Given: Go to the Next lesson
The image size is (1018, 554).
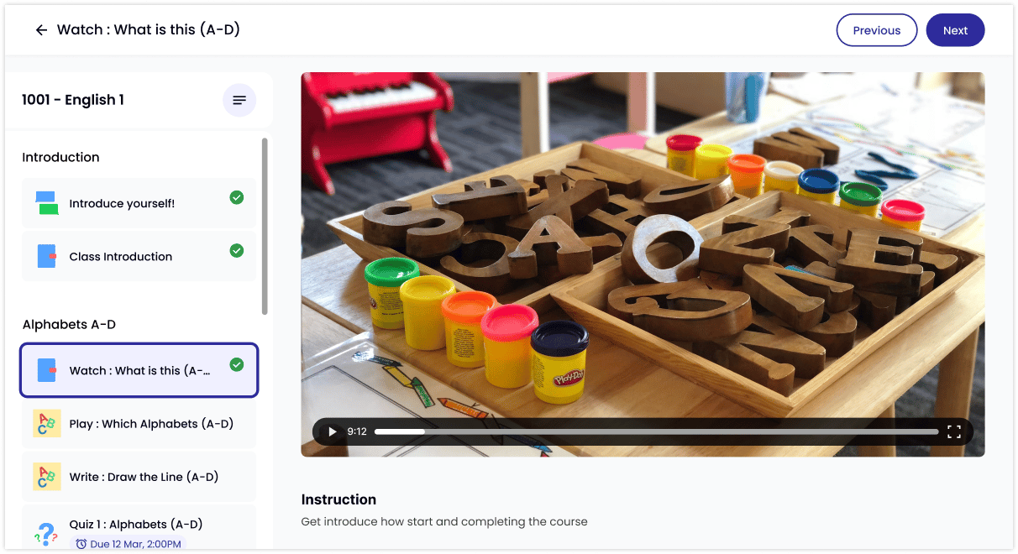Looking at the screenshot, I should pos(955,30).
